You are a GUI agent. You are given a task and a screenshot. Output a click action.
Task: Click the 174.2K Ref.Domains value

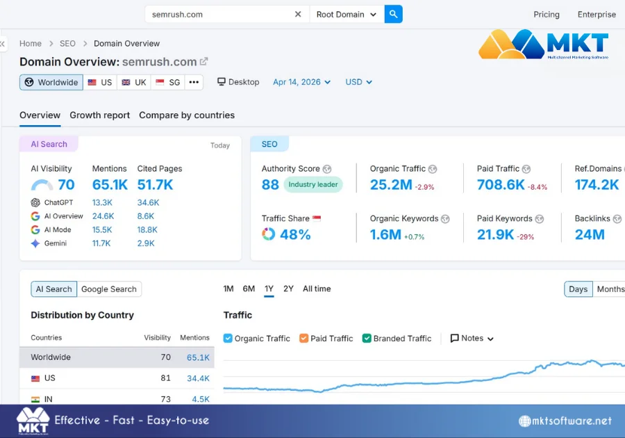click(x=597, y=185)
